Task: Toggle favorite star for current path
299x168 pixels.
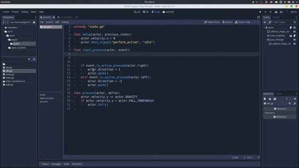Action: click(34, 22)
